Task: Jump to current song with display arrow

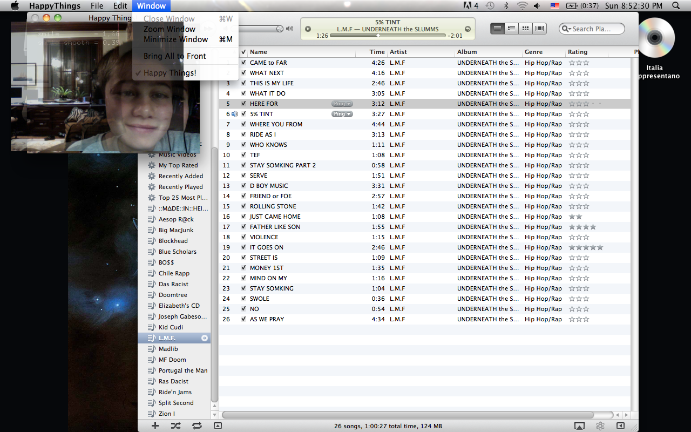Action: tap(468, 29)
